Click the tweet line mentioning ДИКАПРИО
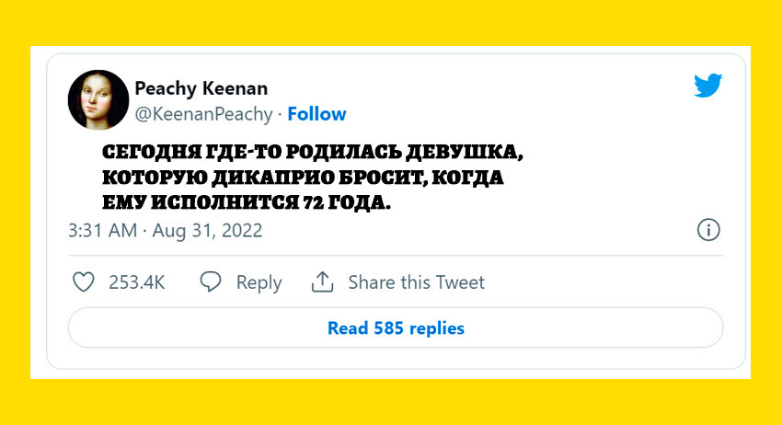Screen dimensions: 782x425 point(303,178)
